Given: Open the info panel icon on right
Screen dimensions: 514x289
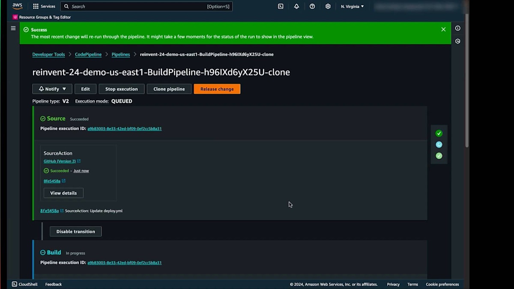Looking at the screenshot, I should pyautogui.click(x=458, y=28).
